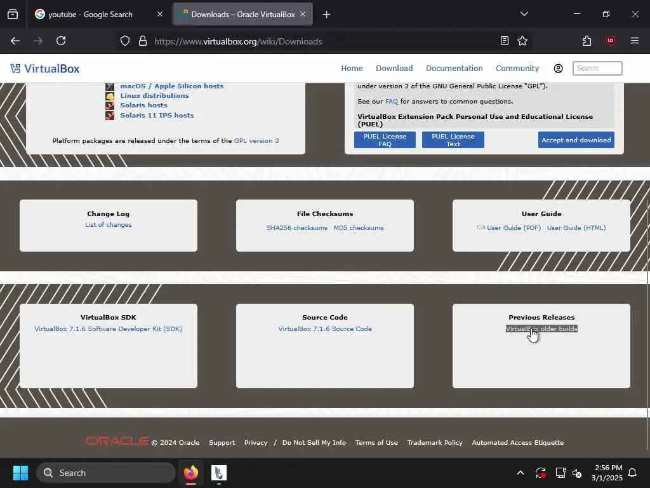This screenshot has width=650, height=488.
Task: Open the Support footer link
Action: pyautogui.click(x=222, y=442)
